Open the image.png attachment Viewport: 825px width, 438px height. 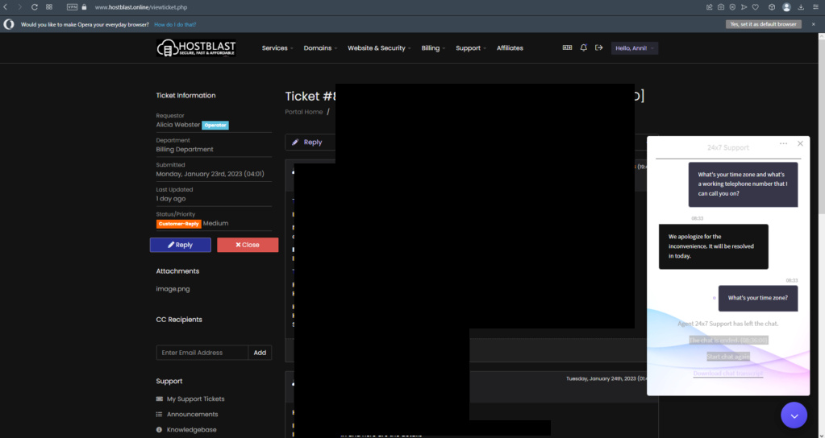(173, 289)
